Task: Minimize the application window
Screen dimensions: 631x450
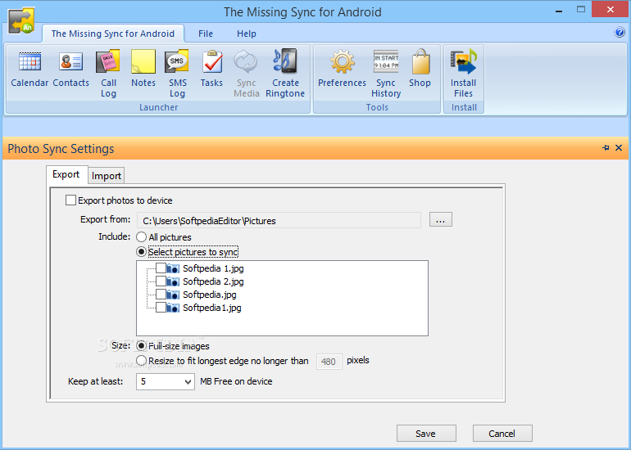Action: [559, 10]
